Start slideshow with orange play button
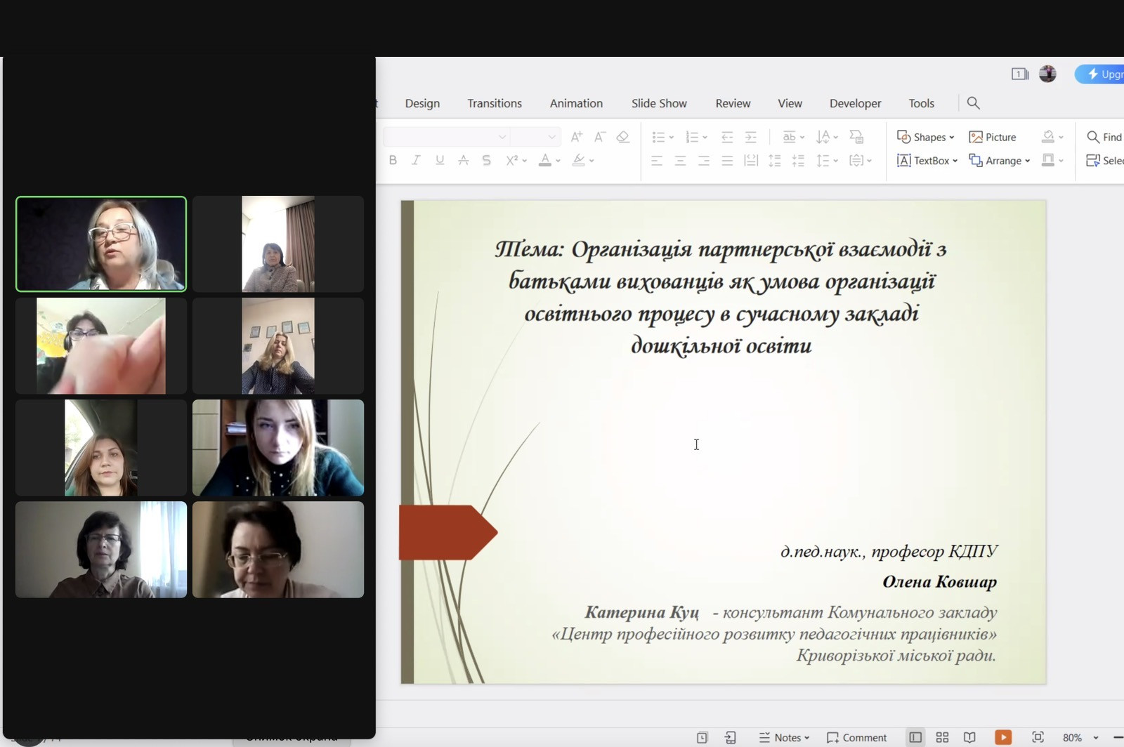Screen dimensions: 1124x747 click(1002, 737)
